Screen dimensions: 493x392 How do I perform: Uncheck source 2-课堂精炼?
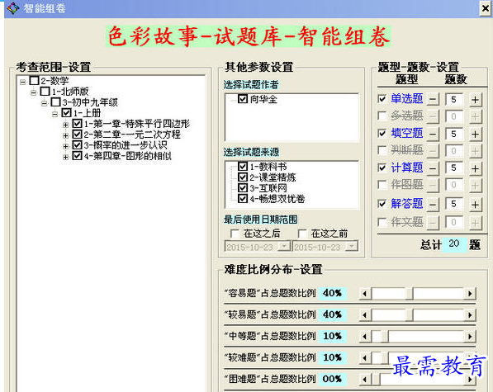tap(243, 177)
